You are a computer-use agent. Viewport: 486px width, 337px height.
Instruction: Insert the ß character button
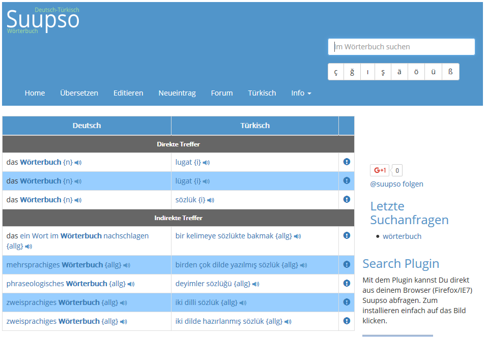450,72
